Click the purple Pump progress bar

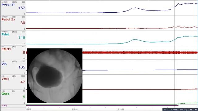tap(102, 105)
